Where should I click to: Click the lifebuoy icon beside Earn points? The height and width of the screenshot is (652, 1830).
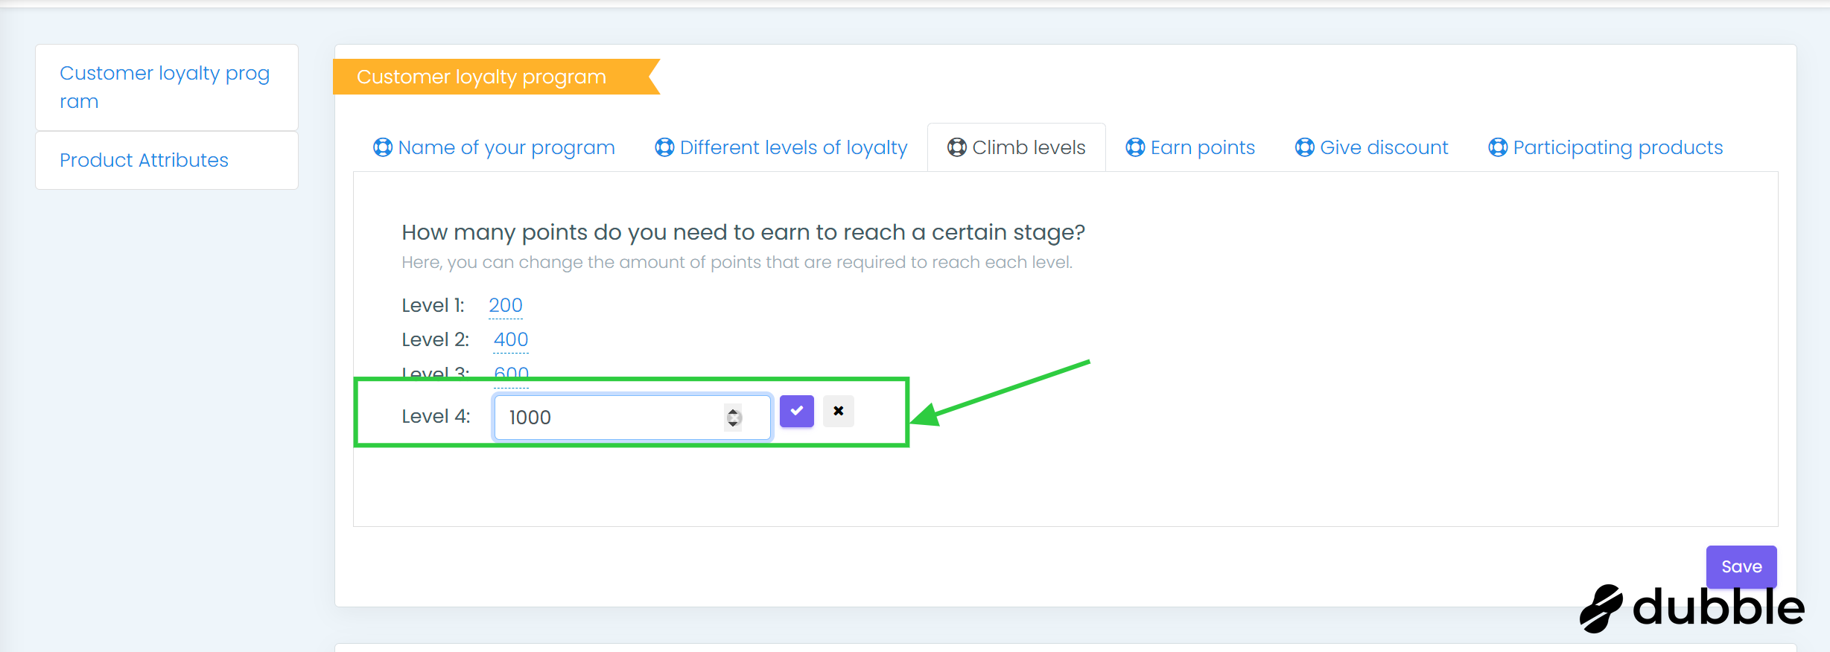tap(1135, 147)
